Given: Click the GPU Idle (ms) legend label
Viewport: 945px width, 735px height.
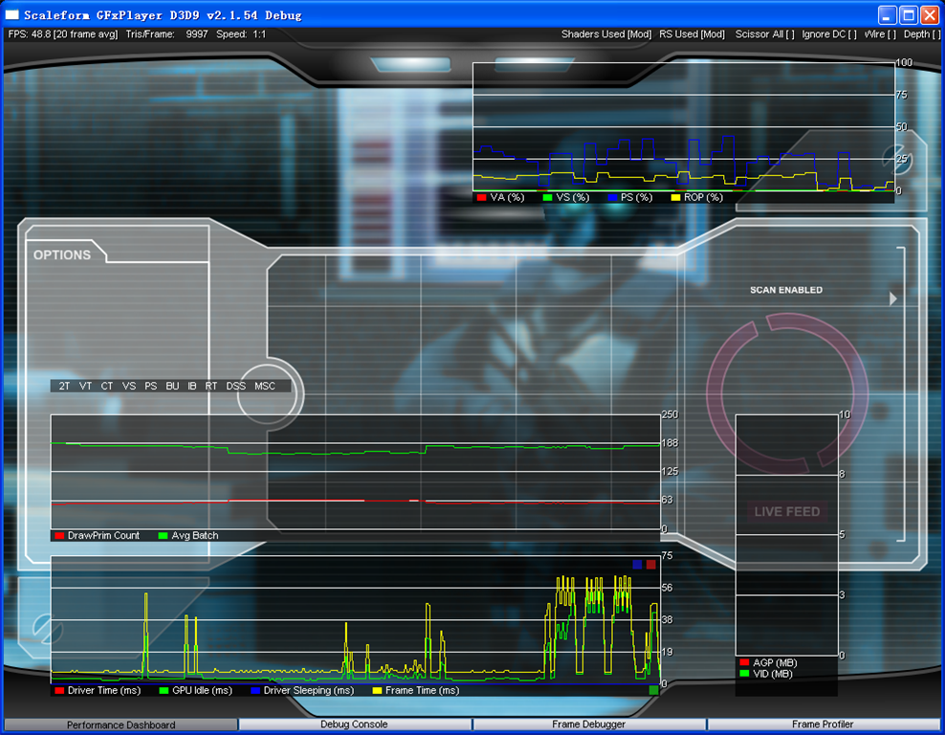Looking at the screenshot, I should pyautogui.click(x=203, y=690).
